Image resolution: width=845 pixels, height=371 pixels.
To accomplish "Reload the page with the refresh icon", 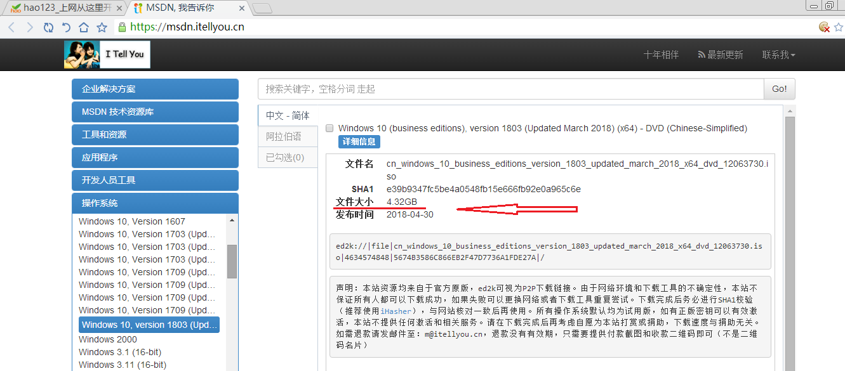I will coord(48,27).
